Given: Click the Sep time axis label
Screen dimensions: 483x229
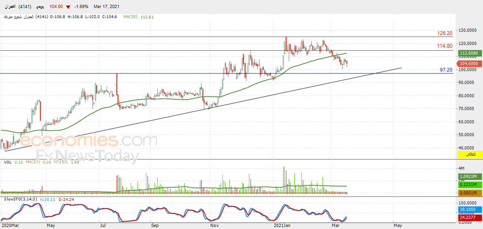Looking at the screenshot, I should tap(155, 225).
